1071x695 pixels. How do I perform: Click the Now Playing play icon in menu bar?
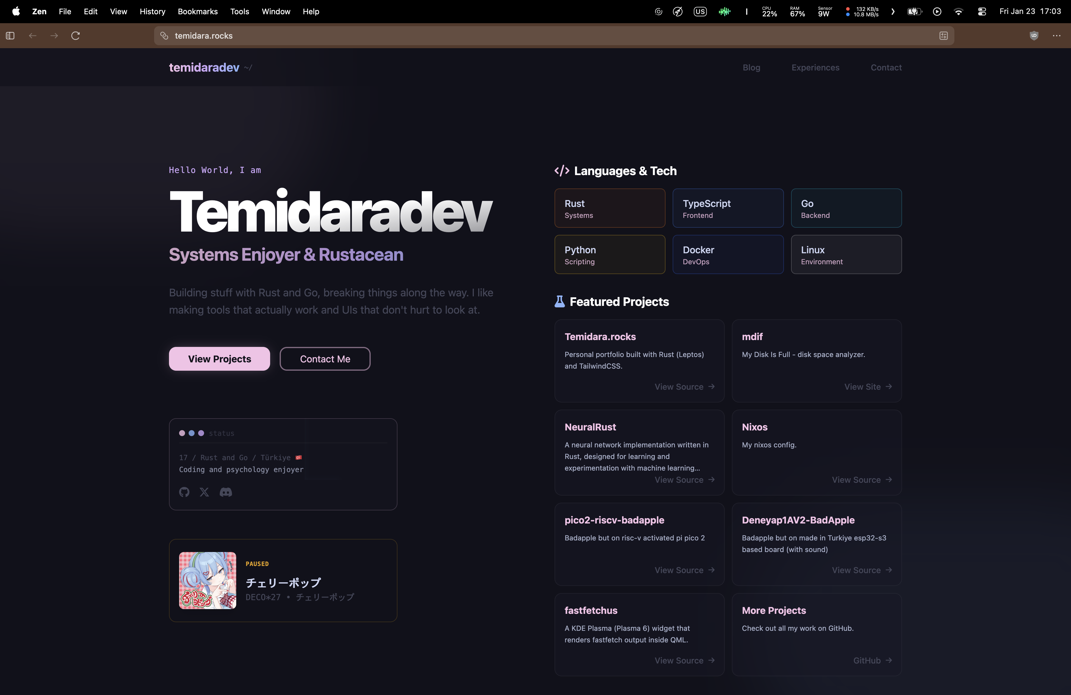[x=937, y=12]
